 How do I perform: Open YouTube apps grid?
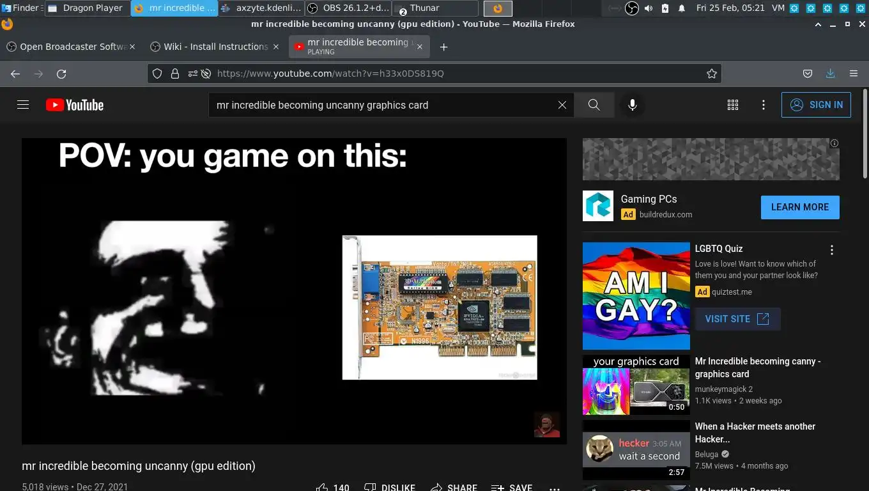point(733,105)
